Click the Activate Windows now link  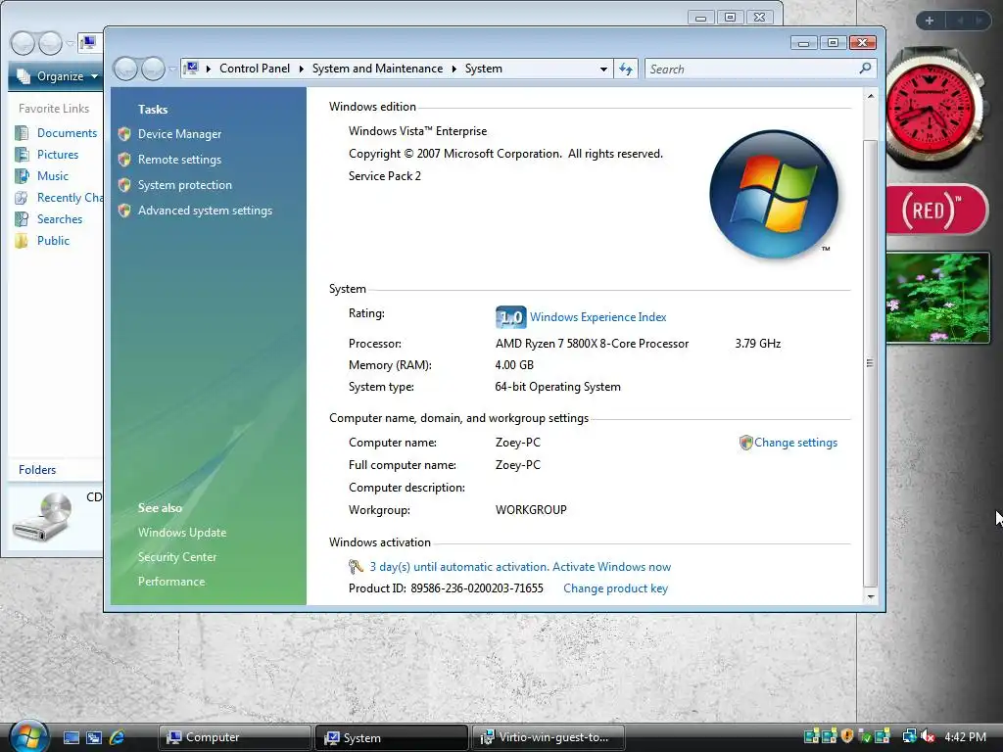pos(611,567)
